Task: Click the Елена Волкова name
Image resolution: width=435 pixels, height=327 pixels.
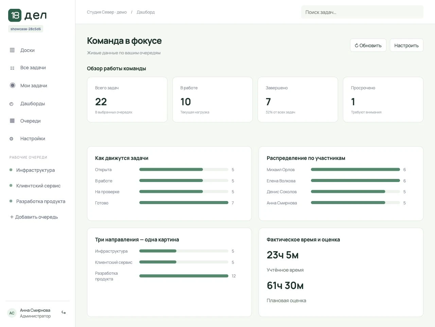Action: pos(281,181)
